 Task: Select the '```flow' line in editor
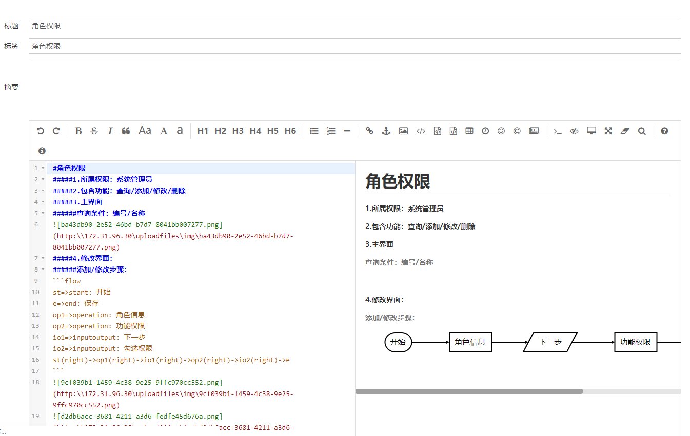click(x=67, y=281)
